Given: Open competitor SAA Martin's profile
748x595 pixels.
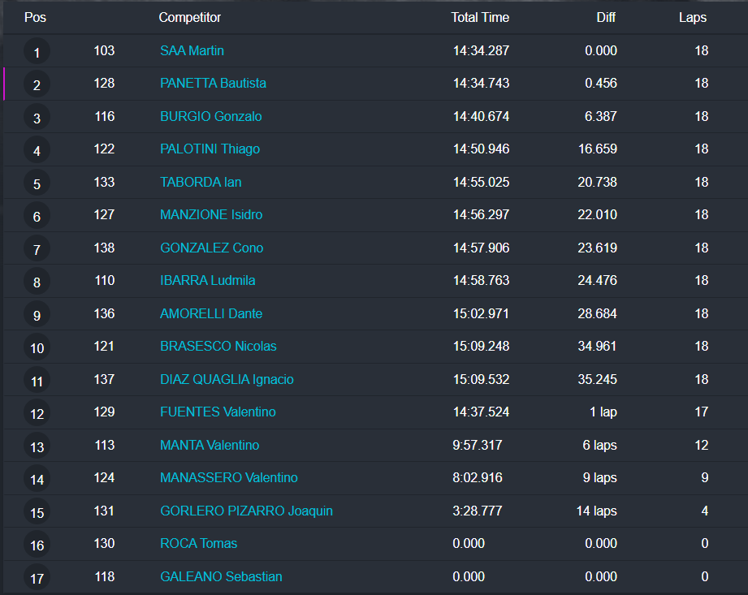Looking at the screenshot, I should click(192, 50).
